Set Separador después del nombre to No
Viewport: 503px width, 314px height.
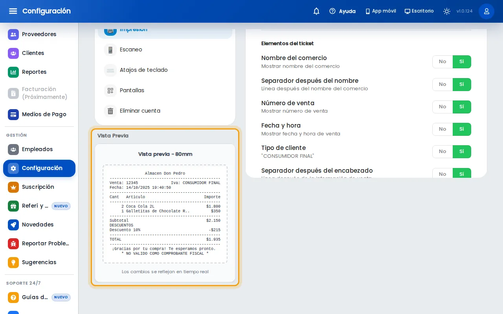click(442, 84)
